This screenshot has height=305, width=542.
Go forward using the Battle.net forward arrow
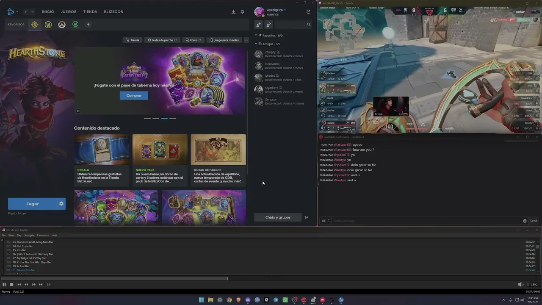[32, 12]
